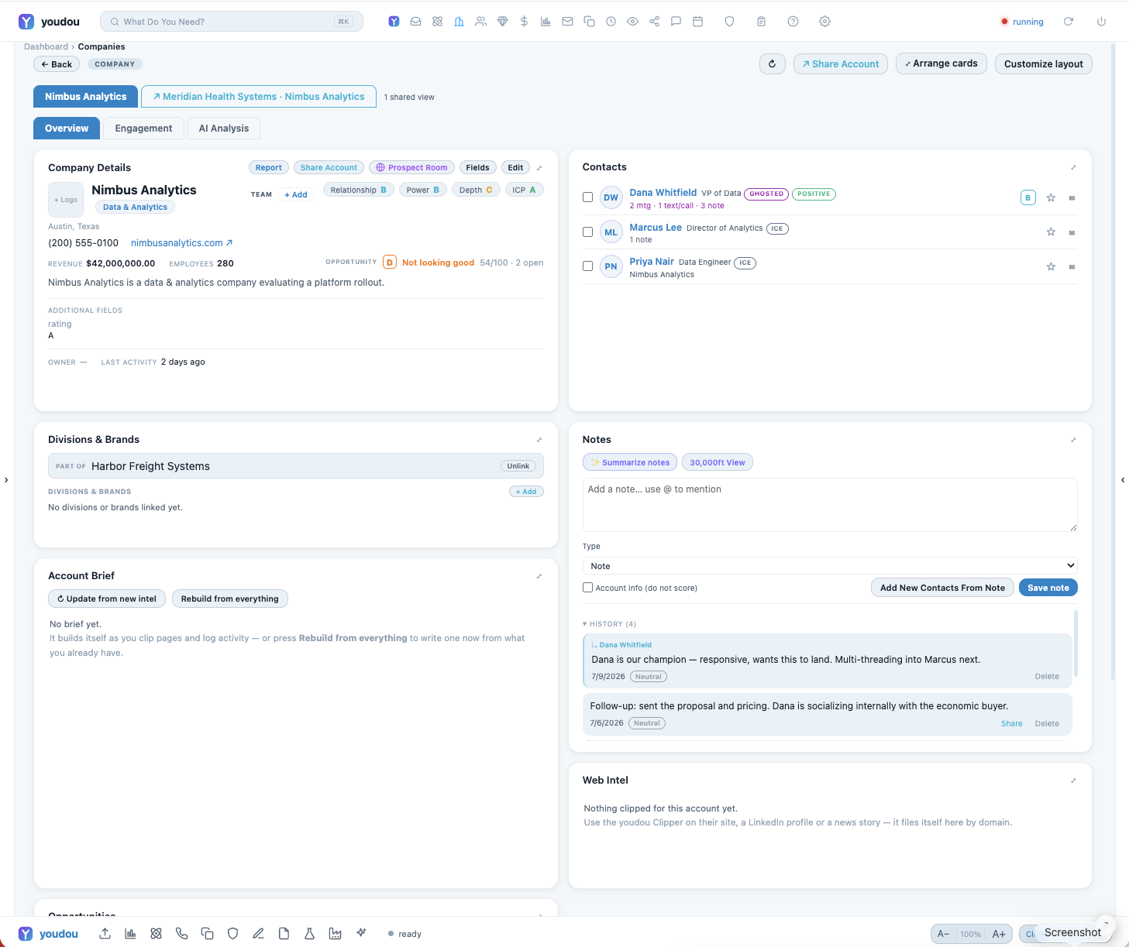Focus the What Do You Need search field
The width and height of the screenshot is (1129, 947).
coord(232,22)
